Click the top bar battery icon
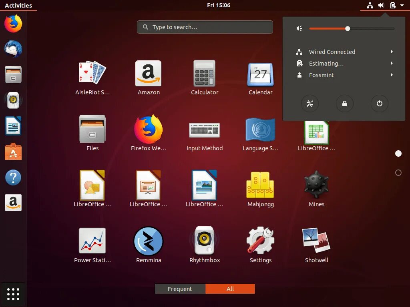Viewport: 410px width, 307px height. [393, 5]
